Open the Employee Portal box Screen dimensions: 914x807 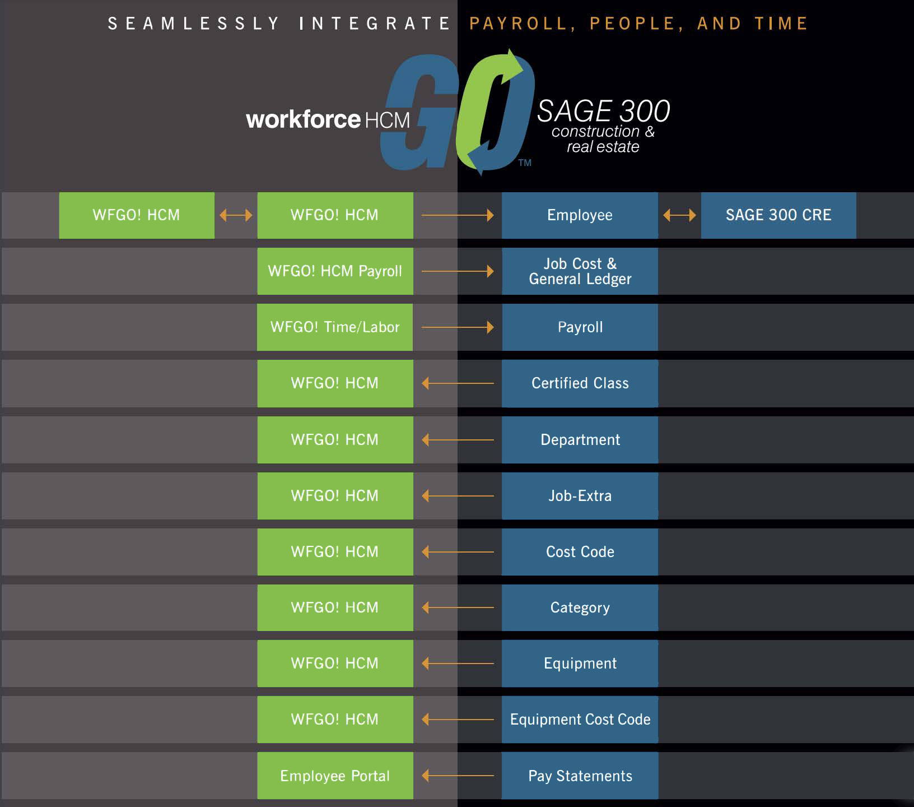[x=335, y=776]
